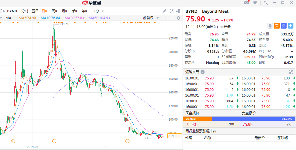Click the 同行业股票涨幅排名 section title
The width and height of the screenshot is (296, 150).
201,131
